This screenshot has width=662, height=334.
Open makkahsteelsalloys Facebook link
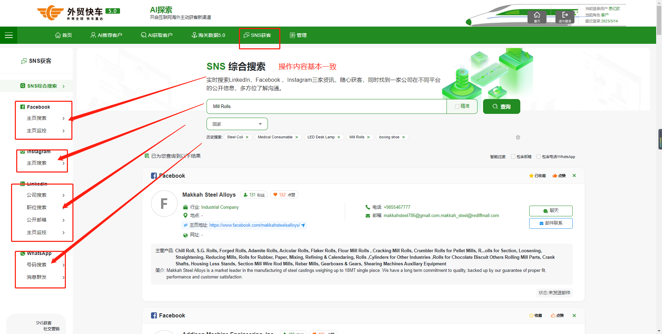[254, 225]
